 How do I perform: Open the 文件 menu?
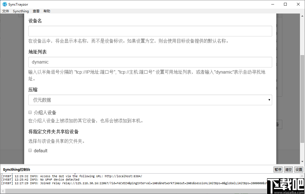pos(6,11)
